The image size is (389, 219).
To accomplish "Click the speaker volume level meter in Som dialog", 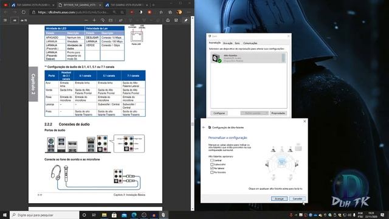I will (283, 58).
